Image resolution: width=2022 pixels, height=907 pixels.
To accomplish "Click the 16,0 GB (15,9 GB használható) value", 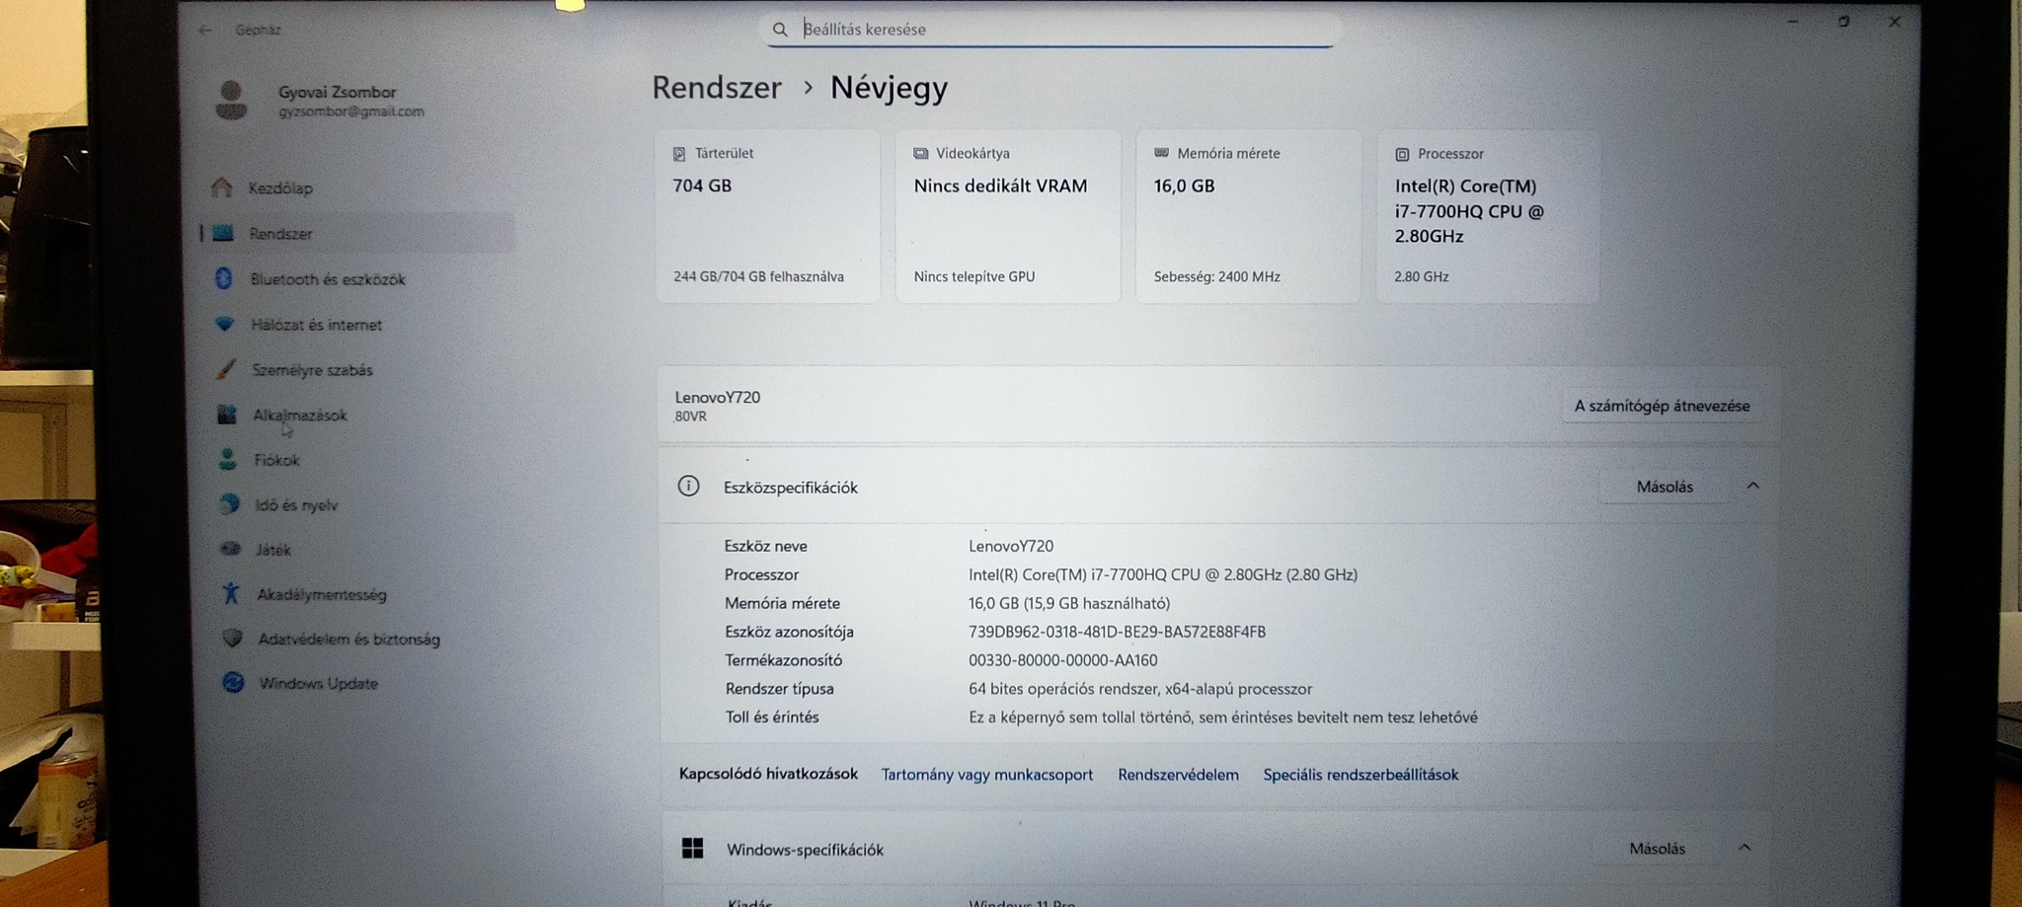I will click(x=1069, y=603).
